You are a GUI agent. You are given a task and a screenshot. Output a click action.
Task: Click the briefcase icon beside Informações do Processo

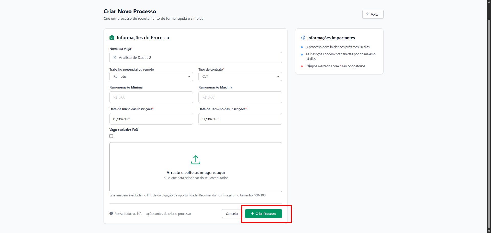(x=112, y=38)
